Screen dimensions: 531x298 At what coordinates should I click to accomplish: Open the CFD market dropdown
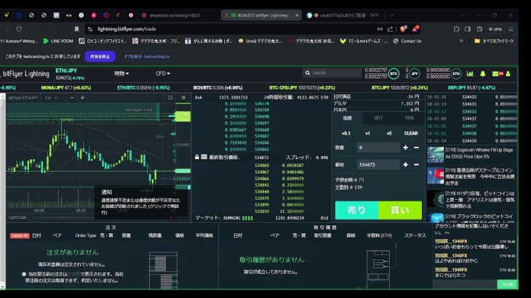[x=162, y=73]
